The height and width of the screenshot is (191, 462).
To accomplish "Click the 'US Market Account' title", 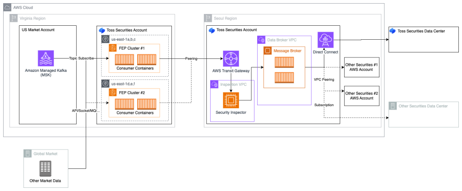I will tap(38, 30).
